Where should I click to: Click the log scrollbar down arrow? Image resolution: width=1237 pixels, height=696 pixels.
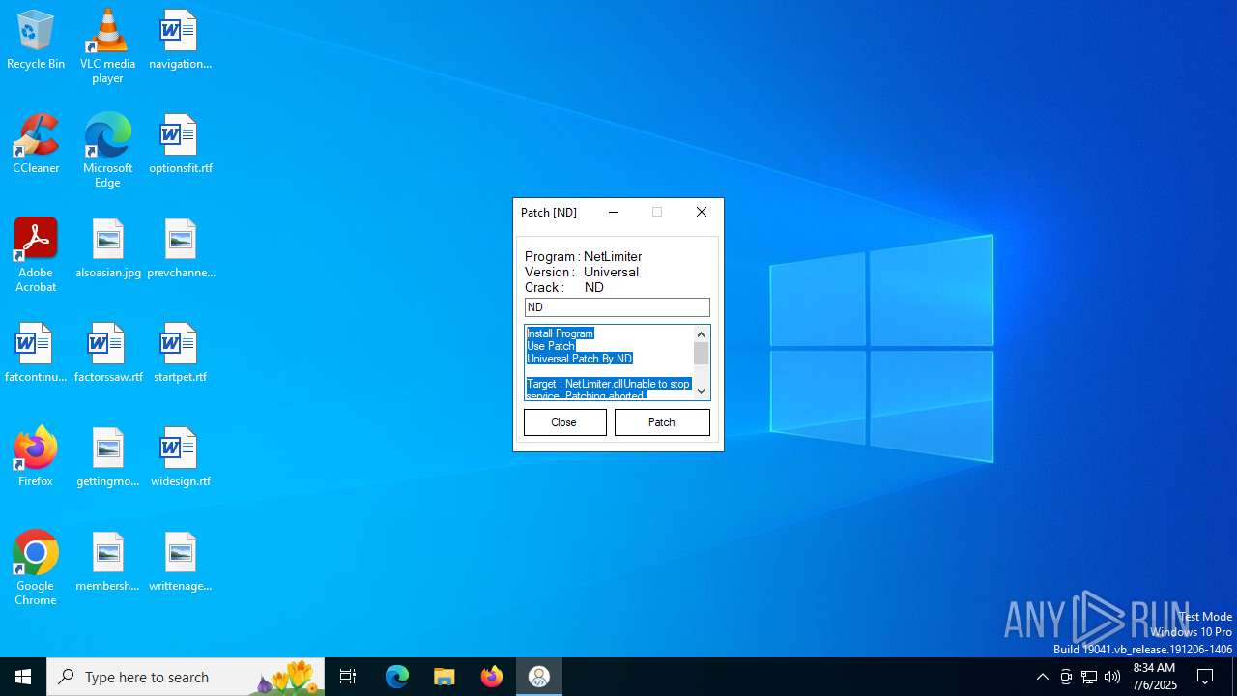click(x=702, y=391)
